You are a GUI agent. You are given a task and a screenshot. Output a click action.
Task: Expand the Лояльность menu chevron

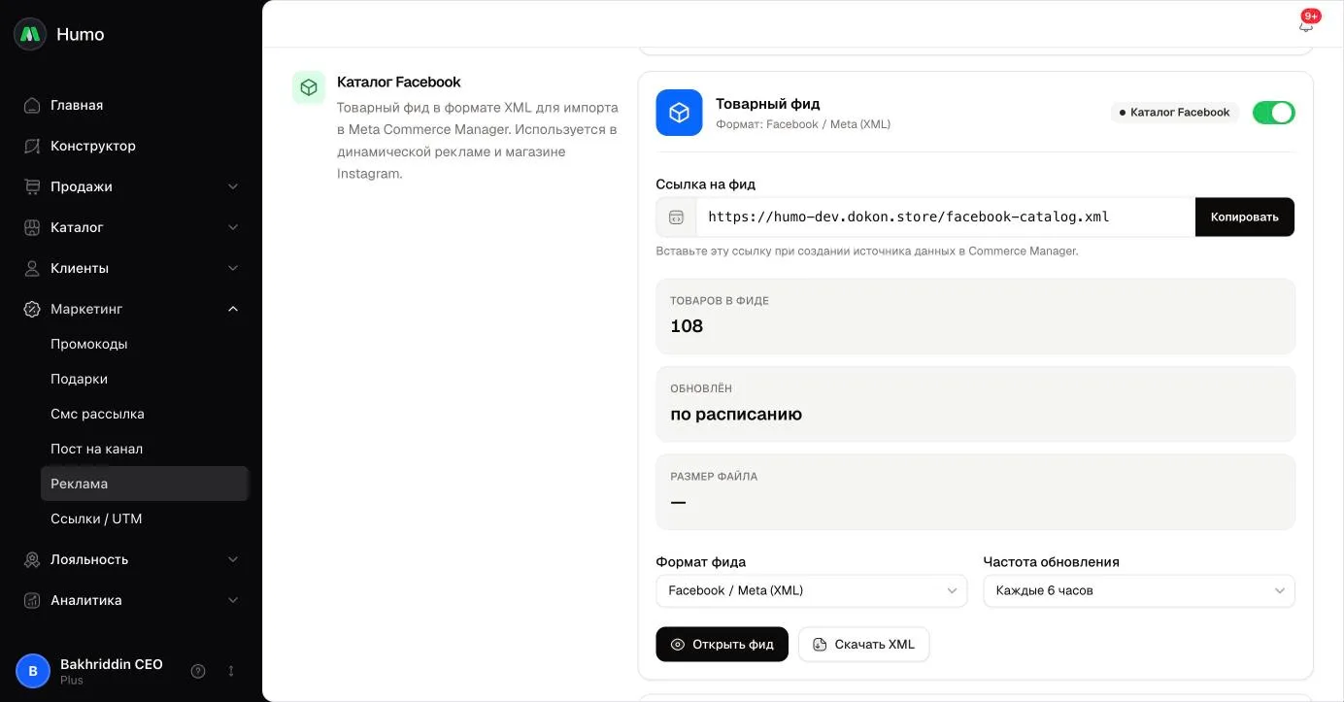(233, 559)
